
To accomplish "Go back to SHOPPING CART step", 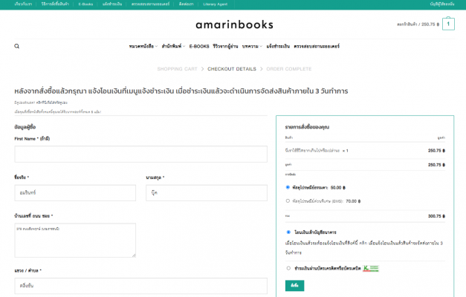I will (x=177, y=68).
